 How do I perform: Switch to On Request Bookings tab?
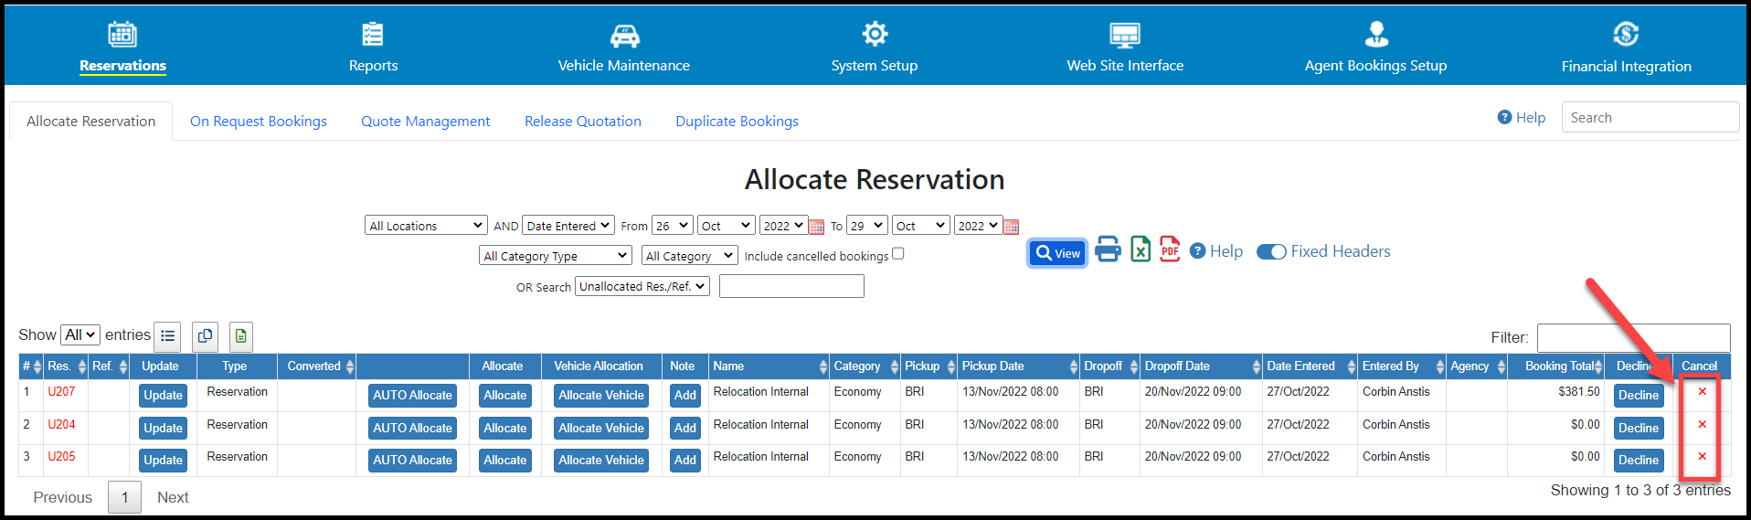click(259, 121)
